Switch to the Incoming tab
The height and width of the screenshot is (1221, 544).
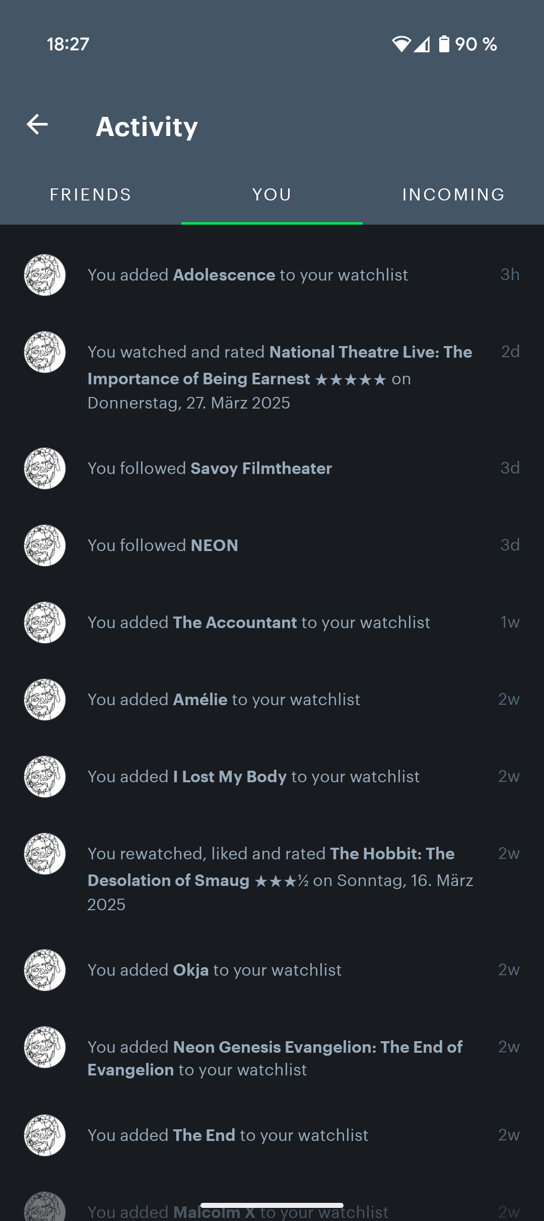453,194
